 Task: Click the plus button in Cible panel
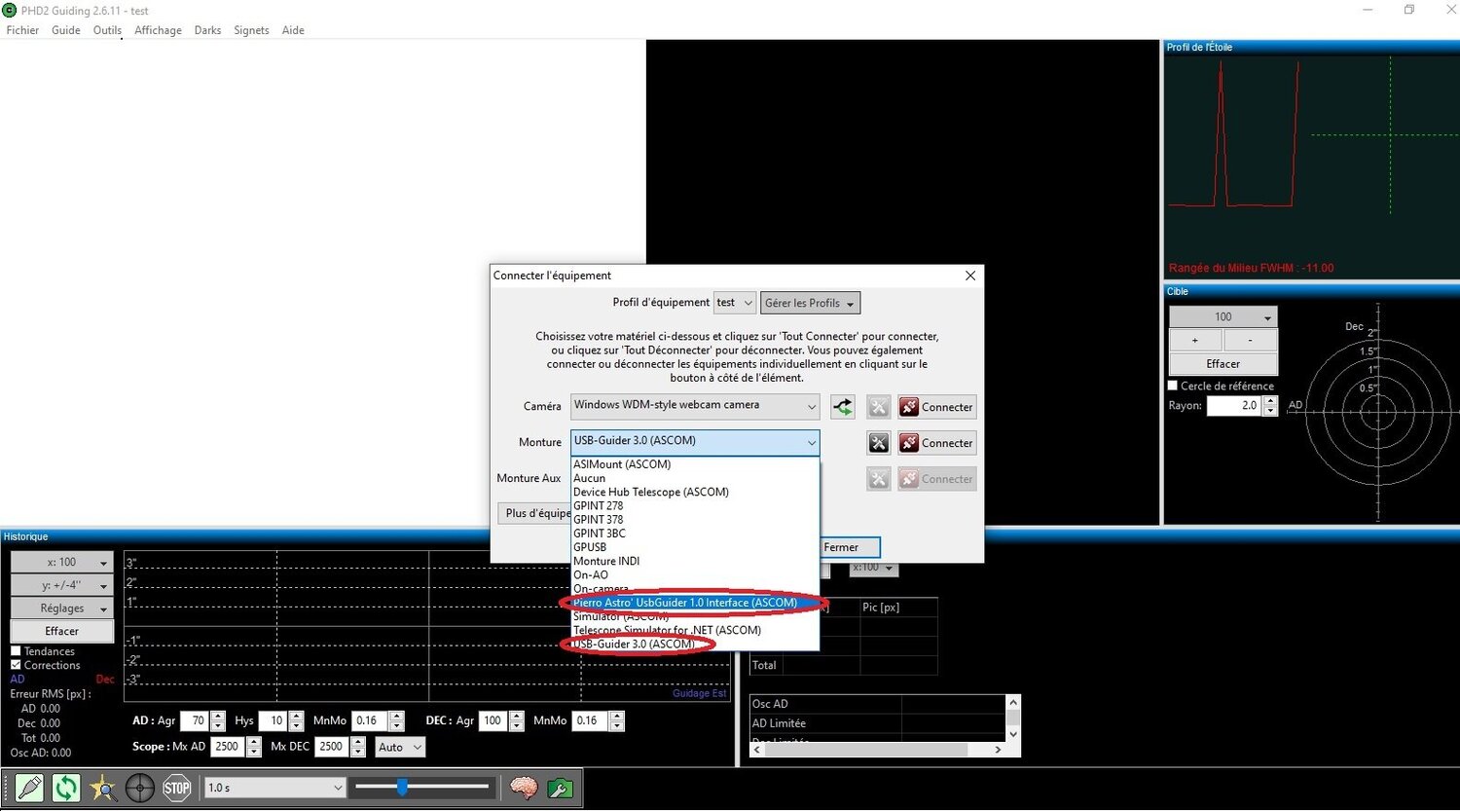coord(1195,340)
